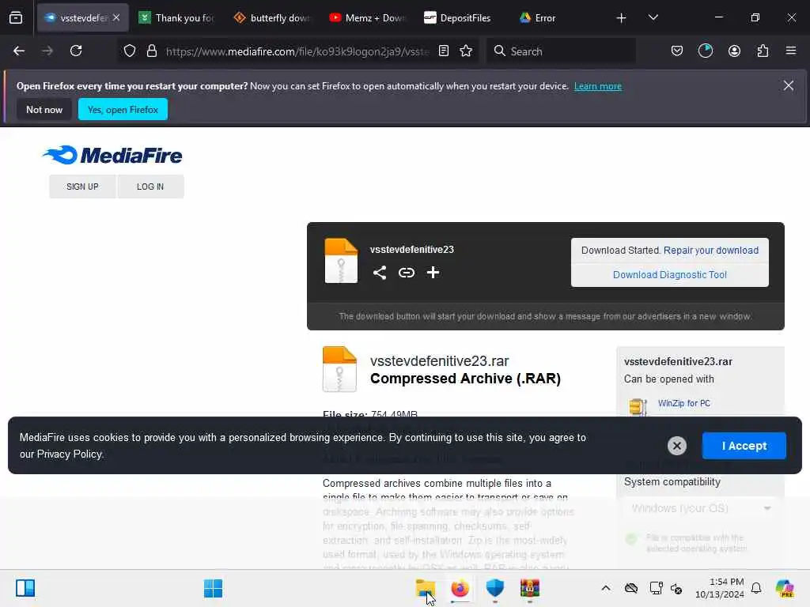Image resolution: width=810 pixels, height=607 pixels.
Task: Click LOG IN button
Action: tap(150, 187)
